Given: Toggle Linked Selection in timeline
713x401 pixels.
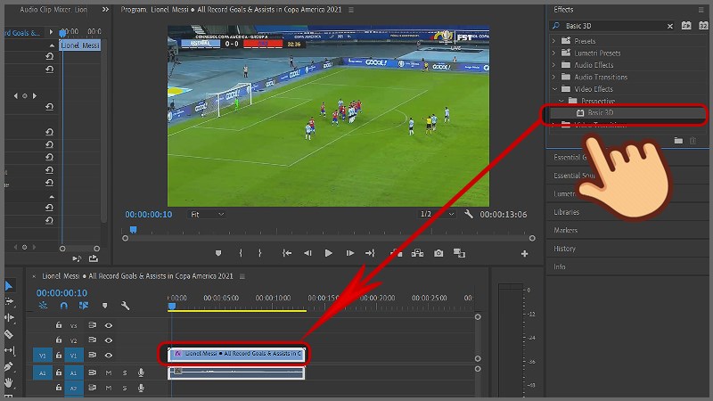Looking at the screenshot, I should [x=84, y=306].
